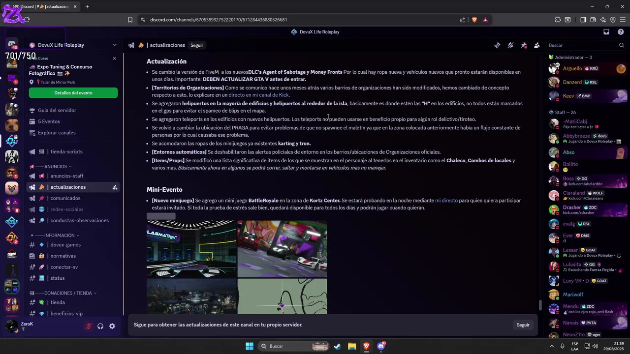
Task: Open the night city screenshot thumbnail
Action: (x=191, y=296)
